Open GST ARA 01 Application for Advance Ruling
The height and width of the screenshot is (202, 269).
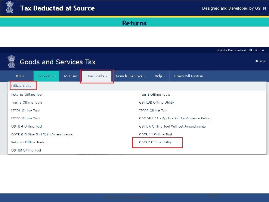tap(174, 118)
